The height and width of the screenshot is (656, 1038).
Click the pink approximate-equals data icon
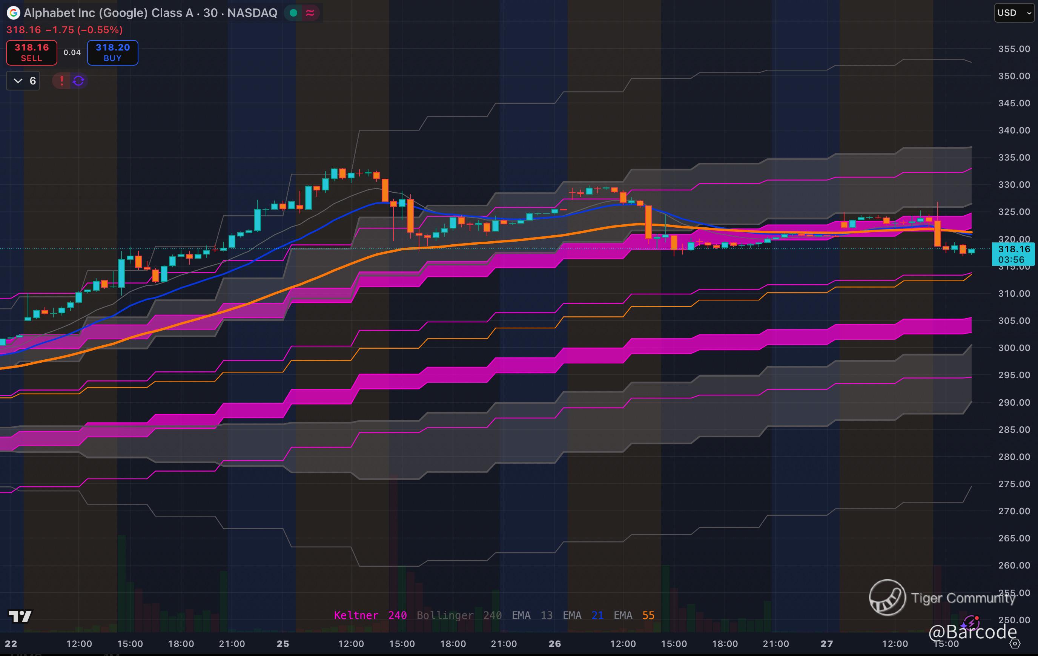tap(310, 13)
